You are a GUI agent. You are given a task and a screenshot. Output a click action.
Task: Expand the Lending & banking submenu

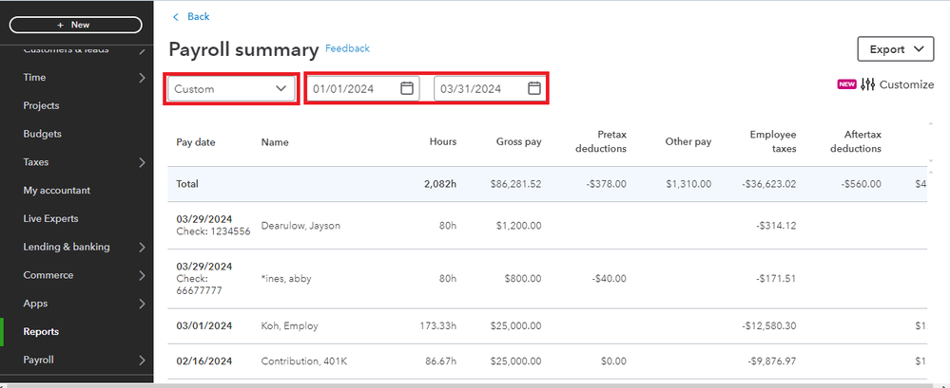(142, 248)
